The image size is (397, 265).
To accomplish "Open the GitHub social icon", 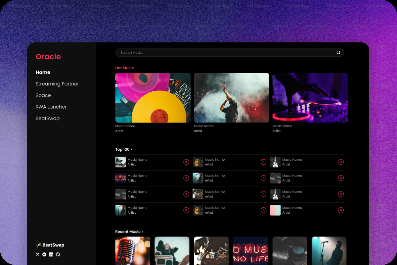I will [x=58, y=254].
